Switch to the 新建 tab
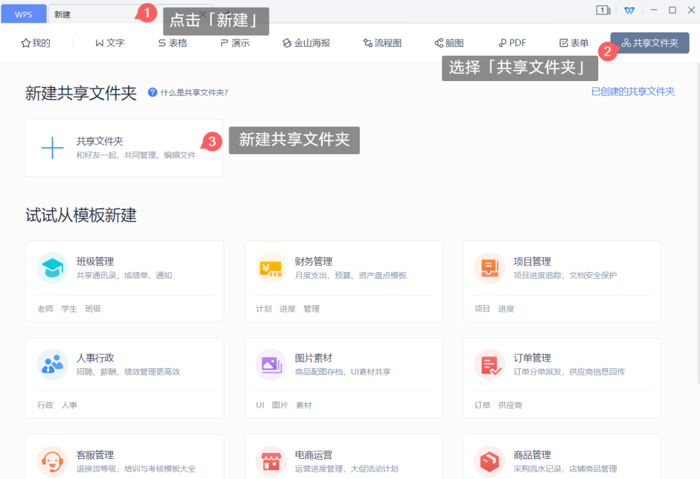Image resolution: width=700 pixels, height=479 pixels. [130, 14]
